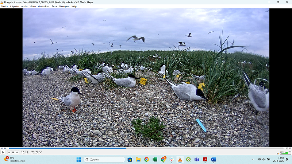This screenshot has width=292, height=164.
Task: Skip to the previous media item
Action: click(9, 152)
